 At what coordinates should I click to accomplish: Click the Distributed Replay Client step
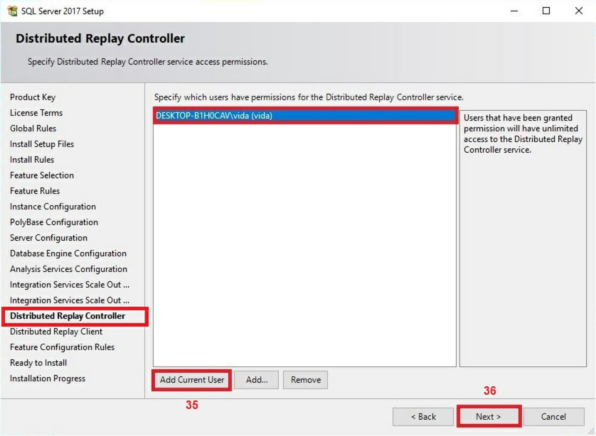tap(56, 332)
